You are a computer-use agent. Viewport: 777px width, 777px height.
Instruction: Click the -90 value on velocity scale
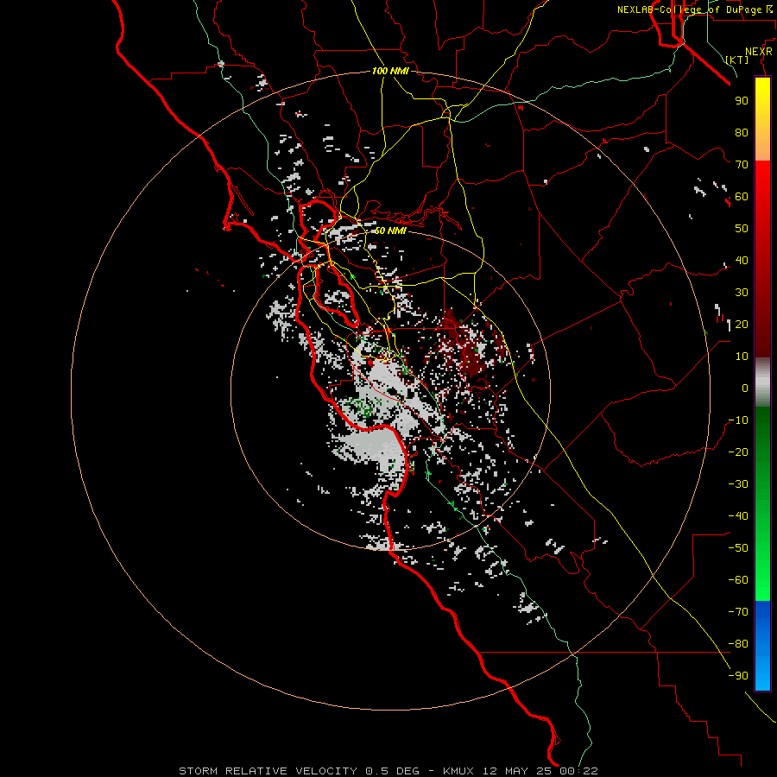point(738,676)
